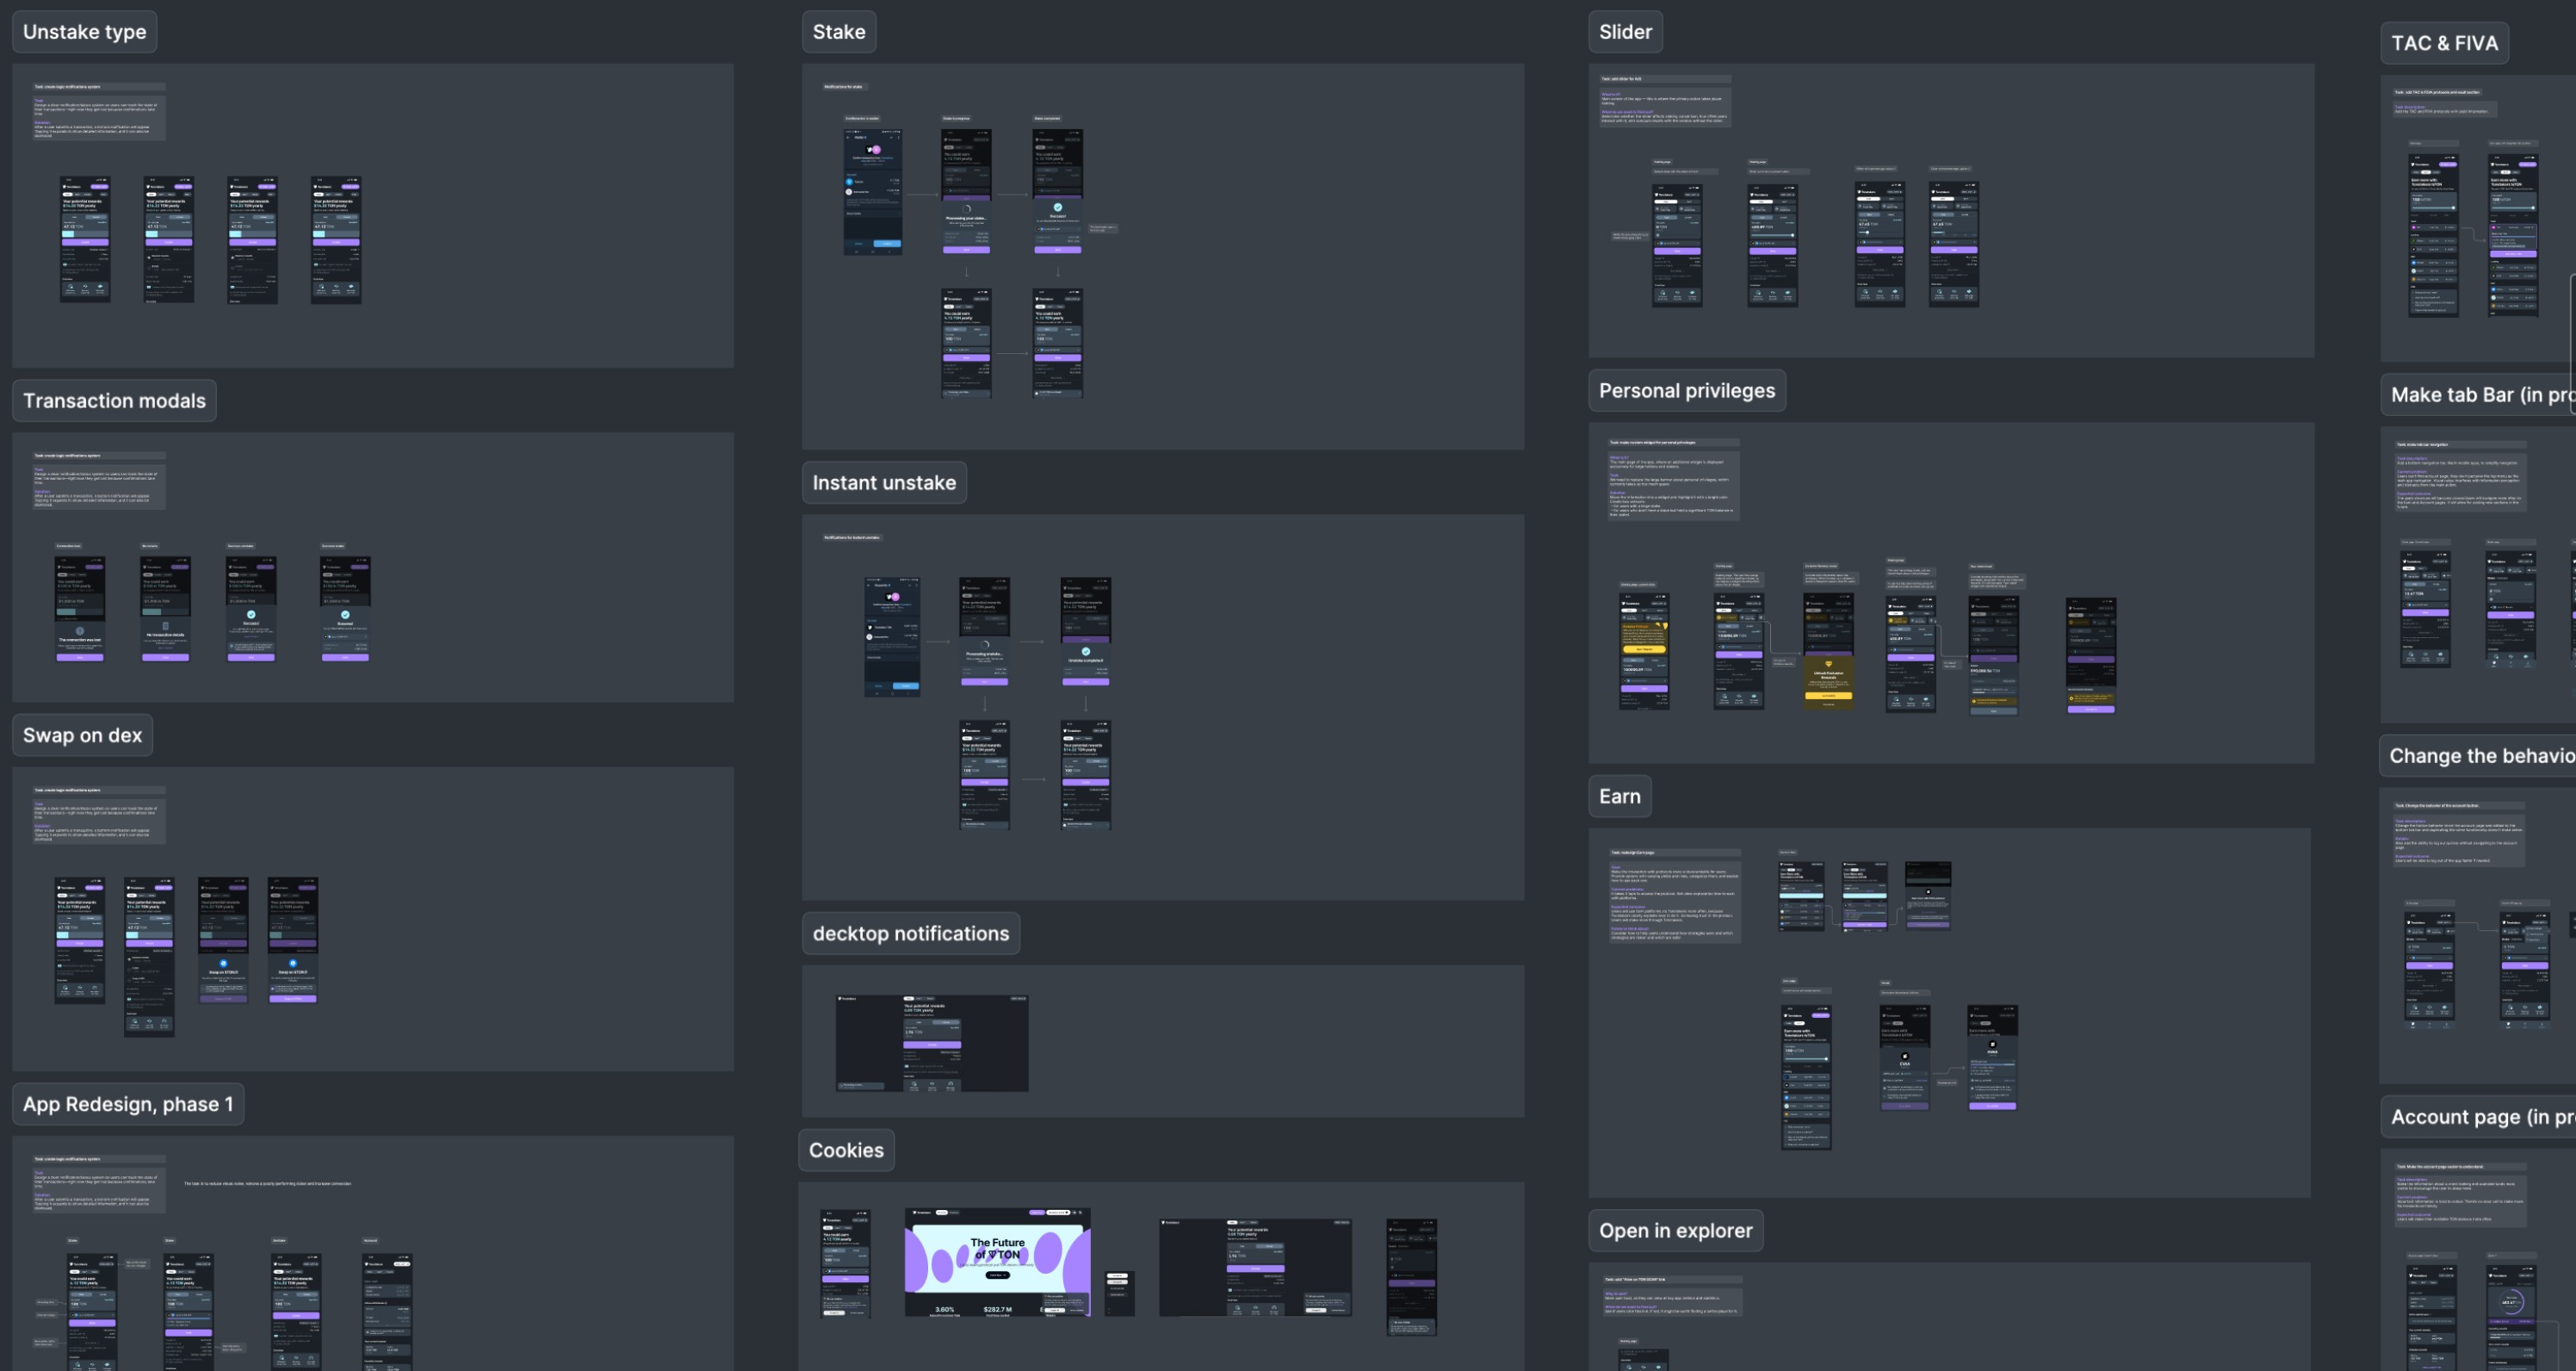This screenshot has height=1371, width=2576.
Task: Click the 'Slider' section title
Action: [x=1625, y=32]
